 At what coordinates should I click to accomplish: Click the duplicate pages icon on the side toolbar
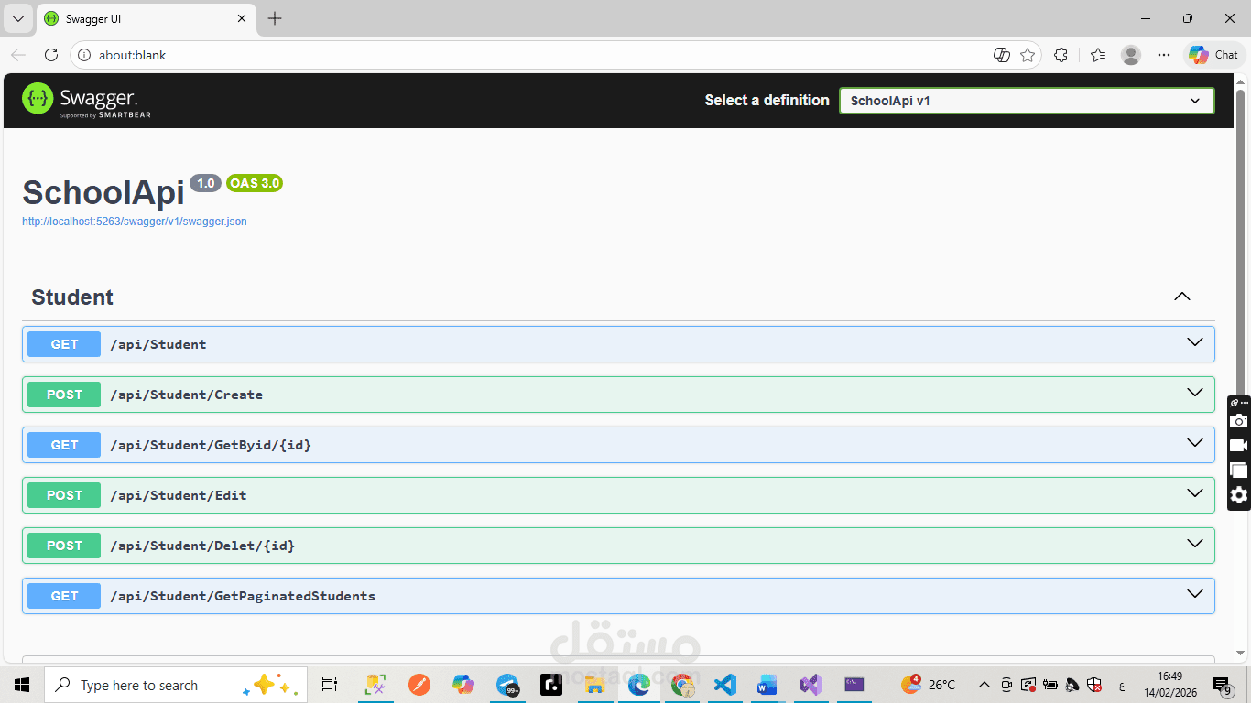[1238, 470]
